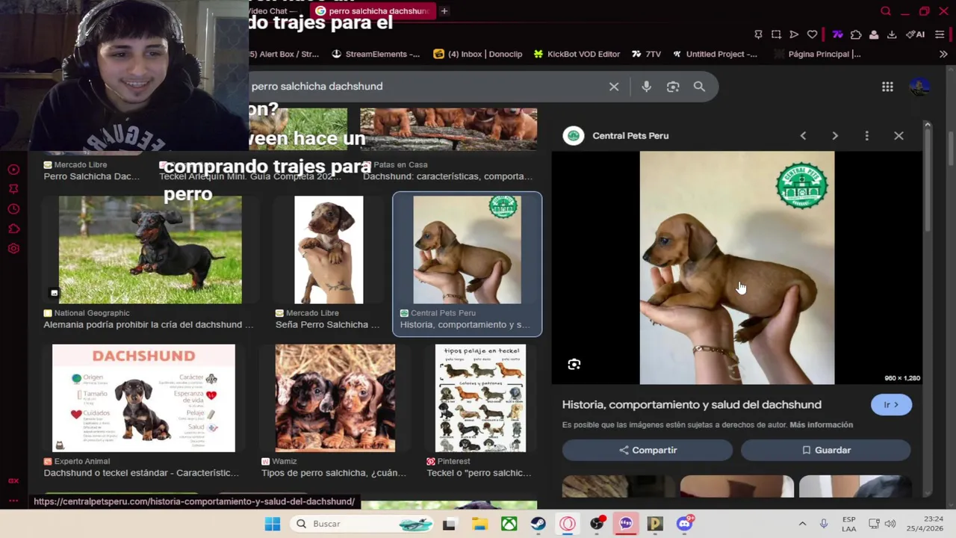
Task: Select Experto Animal DACHSHUND infographic thumbnail
Action: click(x=143, y=398)
